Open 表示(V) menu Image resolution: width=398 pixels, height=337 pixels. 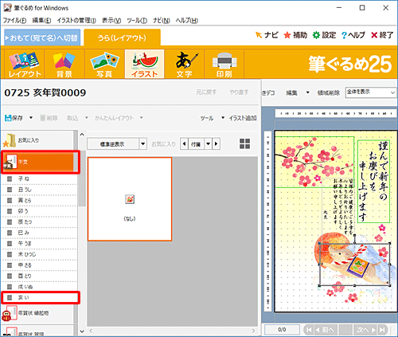[x=111, y=21]
